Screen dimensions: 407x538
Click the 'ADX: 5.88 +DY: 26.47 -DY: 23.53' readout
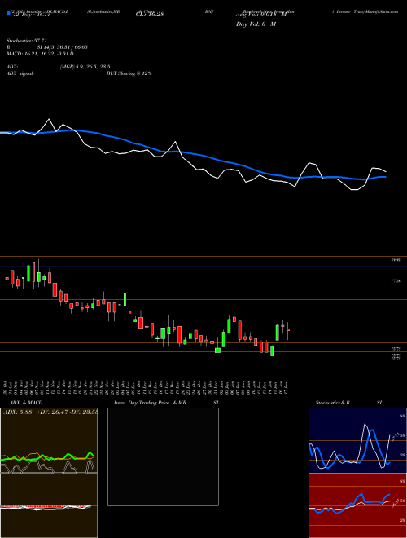50,412
